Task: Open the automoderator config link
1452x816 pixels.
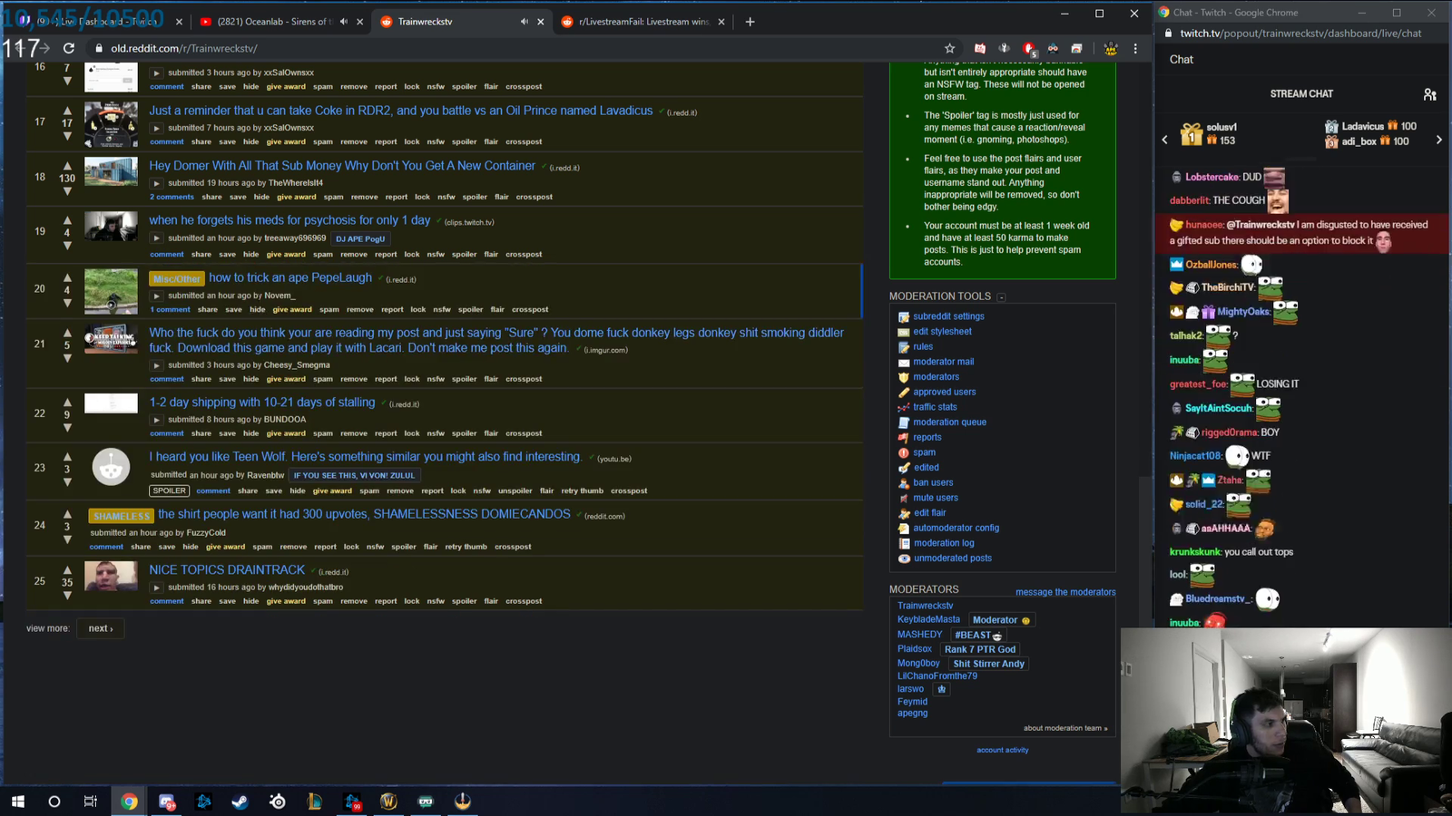Action: pos(957,528)
